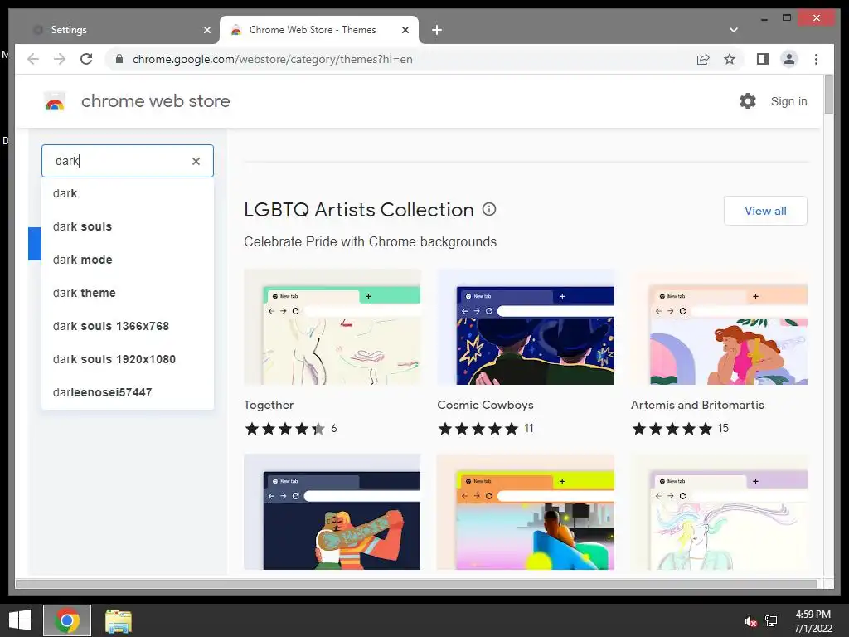Click the Cosmic Cowboys star rating
The height and width of the screenshot is (637, 849).
pyautogui.click(x=478, y=429)
